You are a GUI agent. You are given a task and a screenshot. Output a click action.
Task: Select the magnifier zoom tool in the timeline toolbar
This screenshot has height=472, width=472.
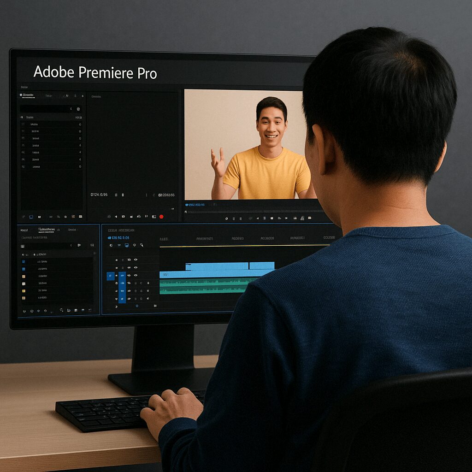click(x=142, y=245)
